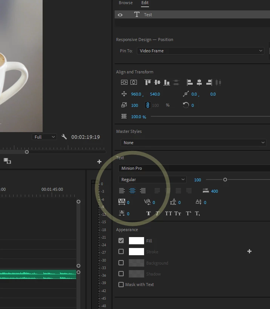270x309 pixels.
Task: Enable the All Caps text style icon
Action: [x=169, y=213]
